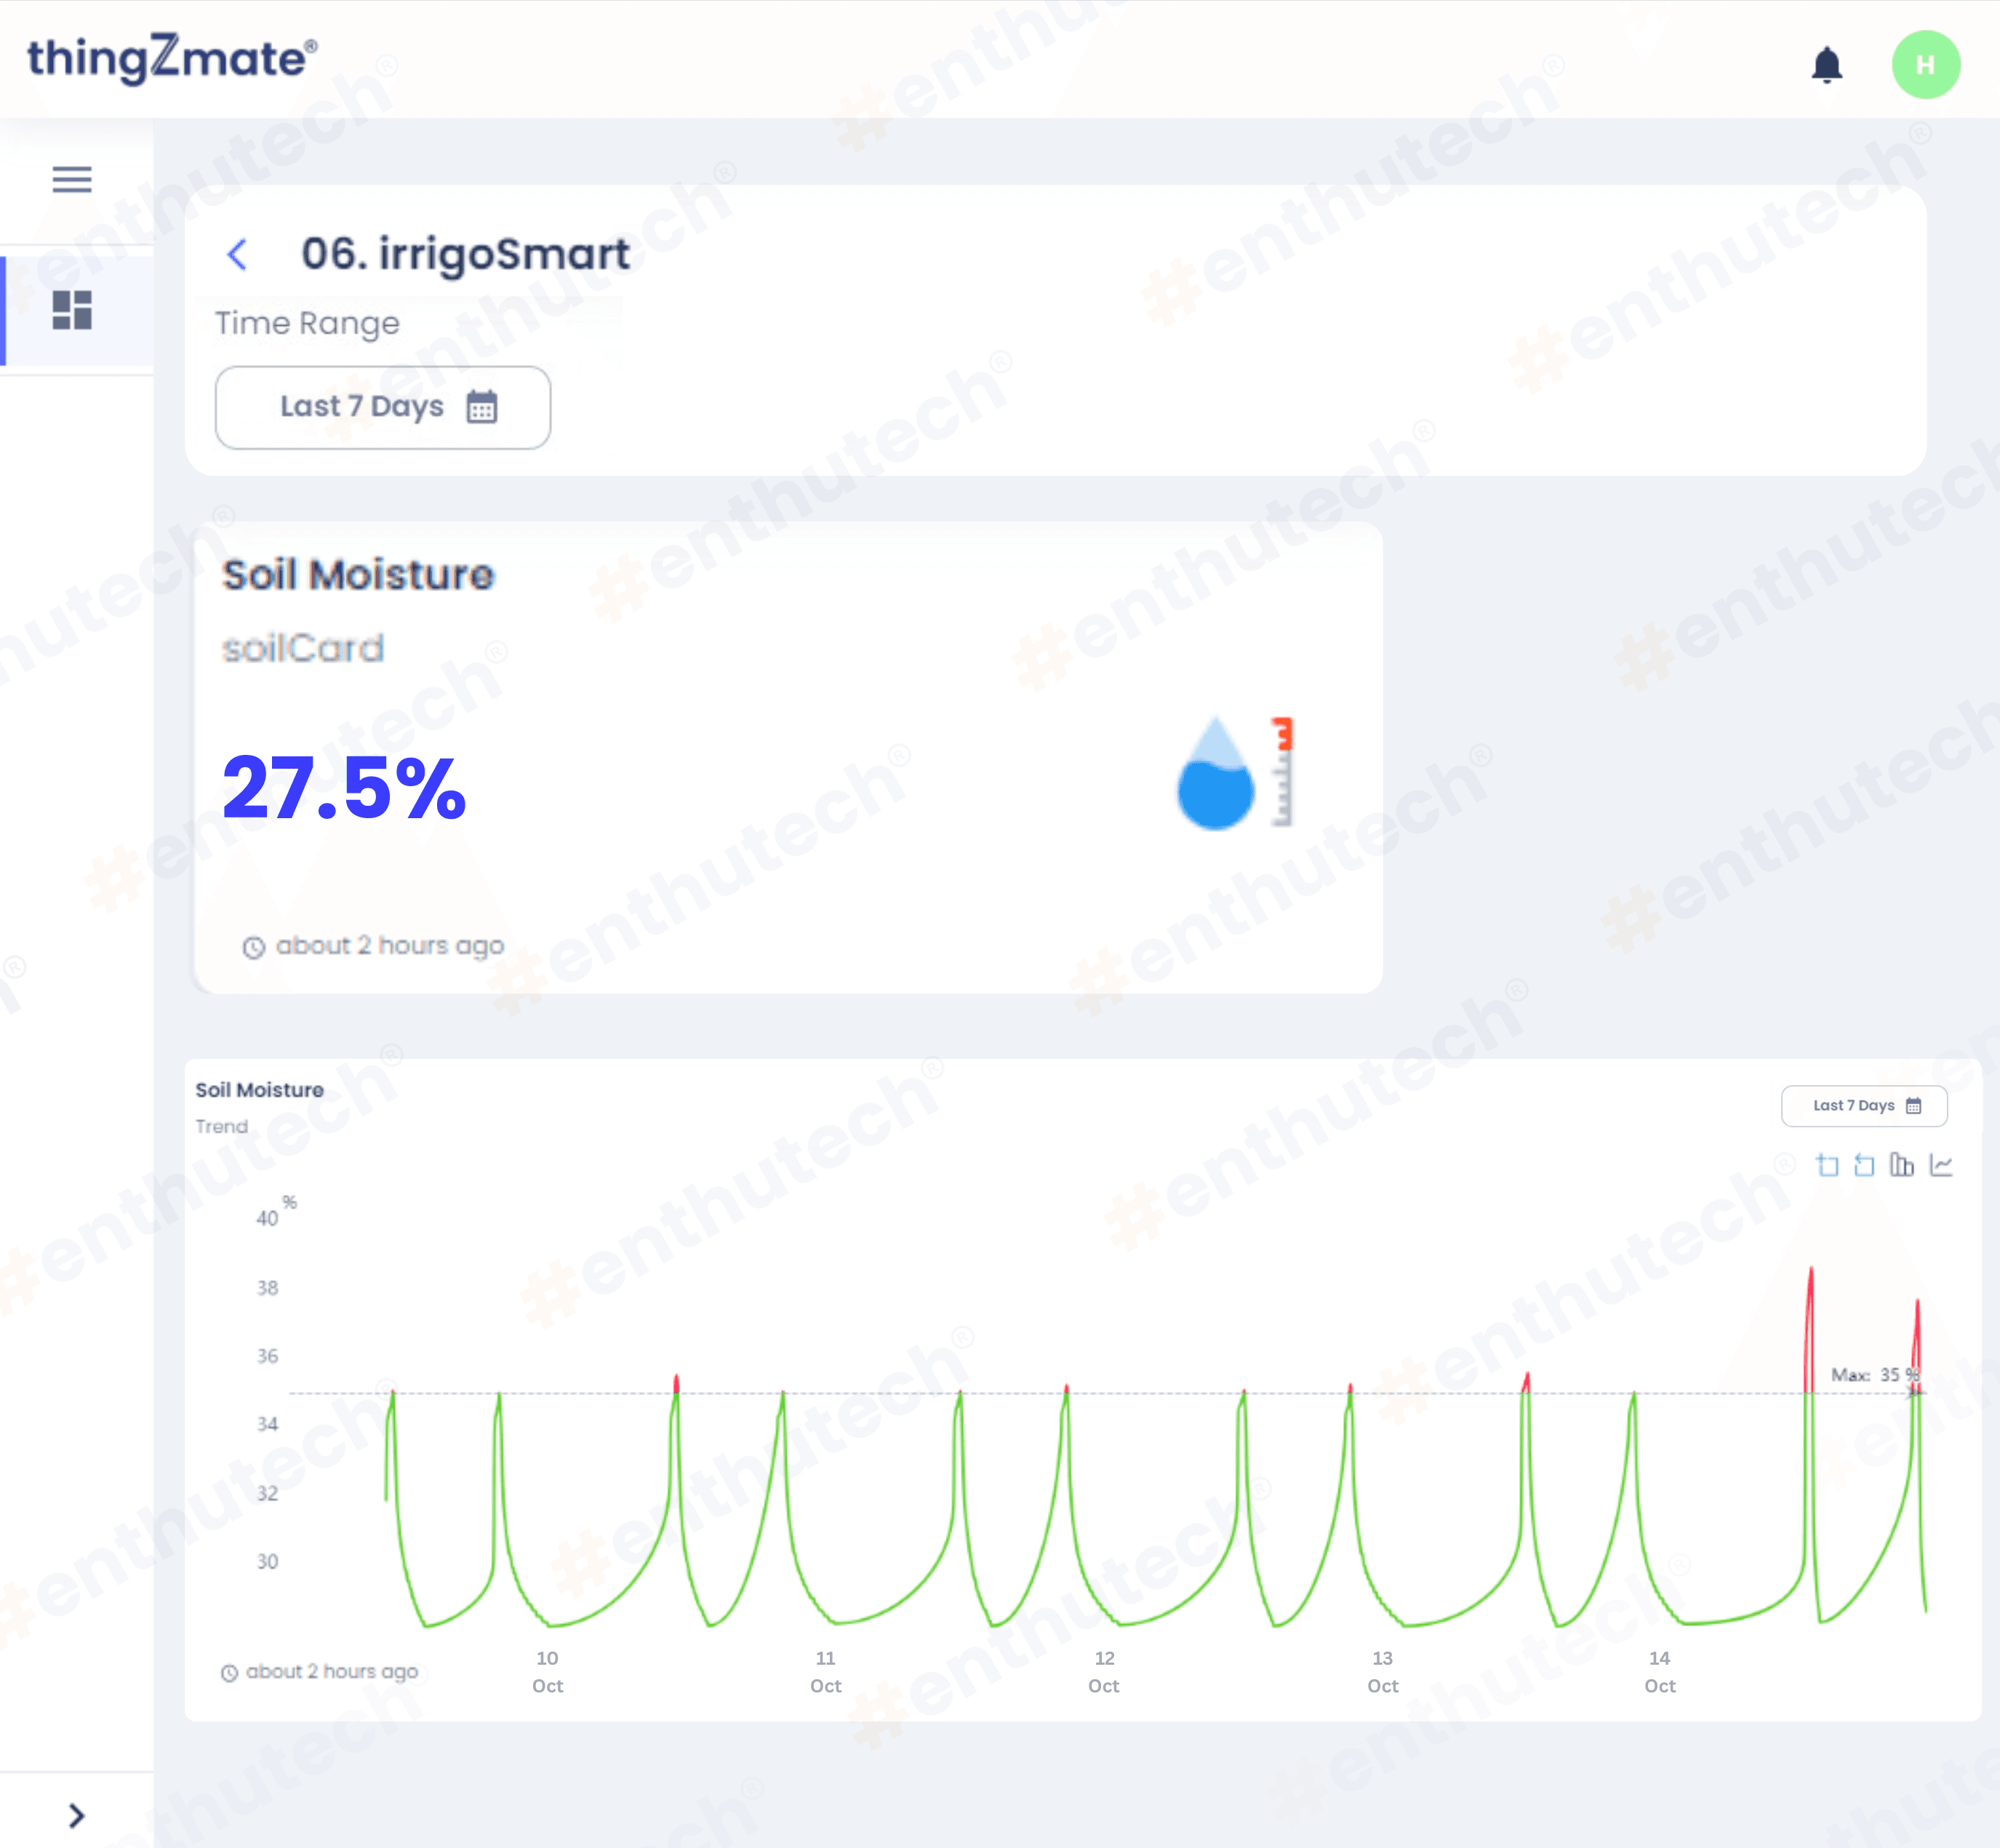2000x1848 pixels.
Task: Toggle the hamburger sidebar menu
Action: (x=72, y=179)
